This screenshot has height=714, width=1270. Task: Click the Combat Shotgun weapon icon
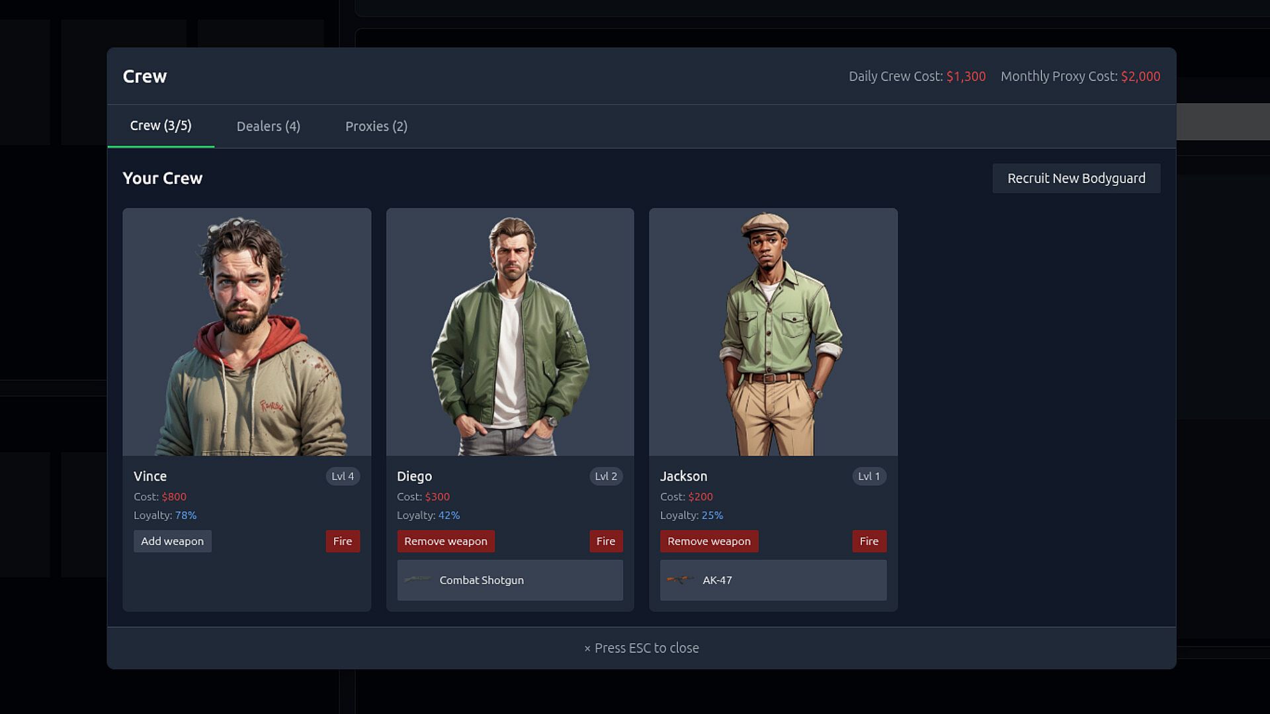[417, 580]
